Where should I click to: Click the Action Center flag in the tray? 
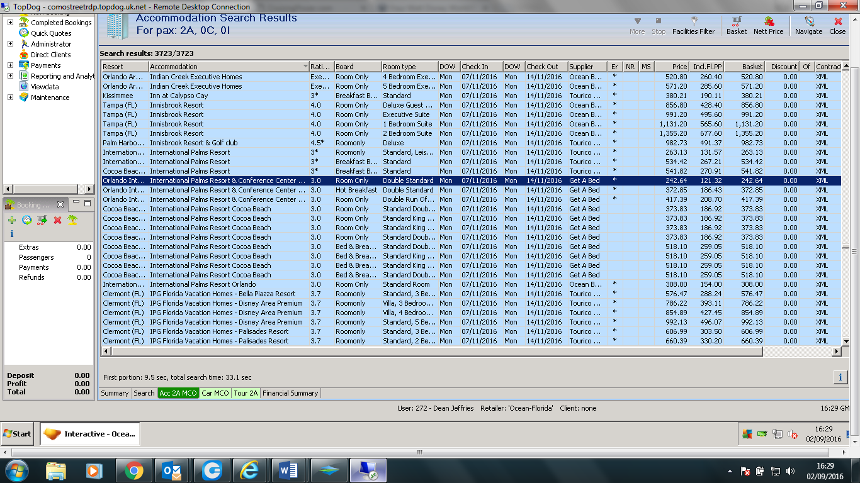[744, 471]
